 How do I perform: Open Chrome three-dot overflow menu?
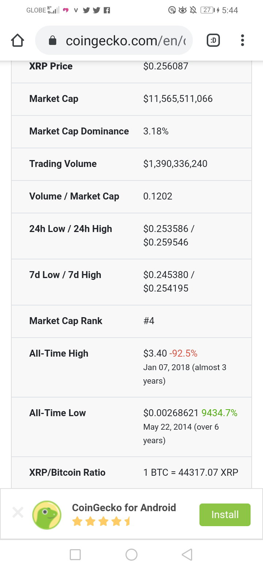243,41
